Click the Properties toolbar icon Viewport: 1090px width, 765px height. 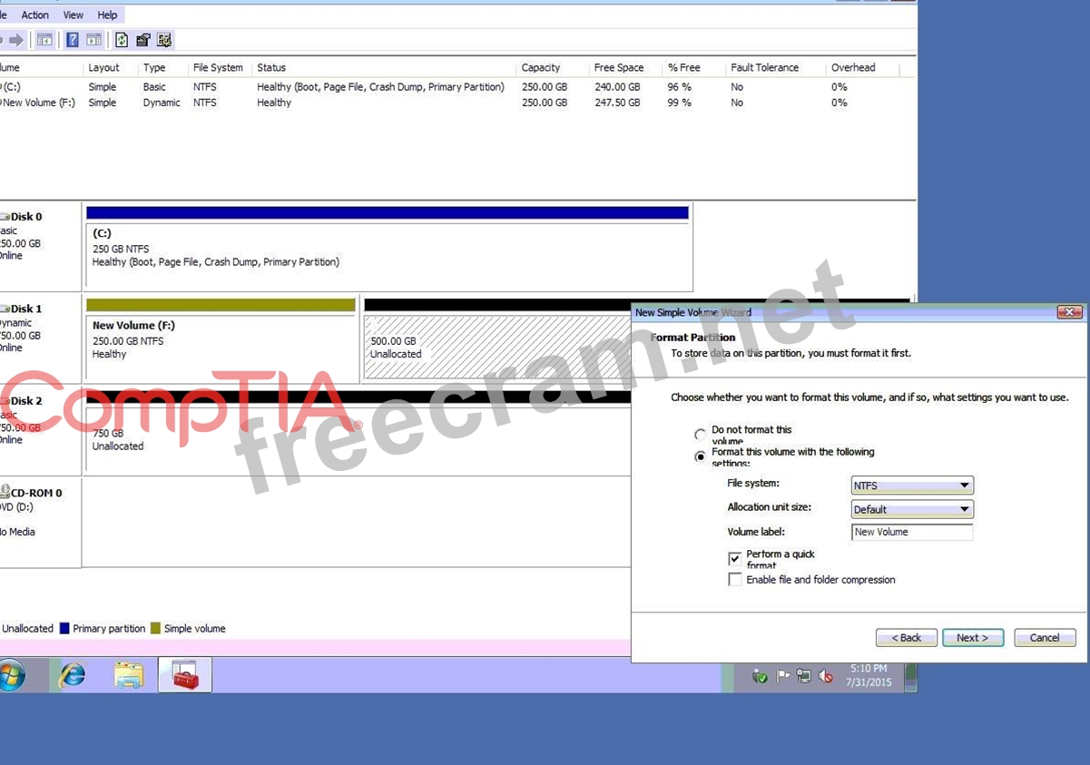142,40
